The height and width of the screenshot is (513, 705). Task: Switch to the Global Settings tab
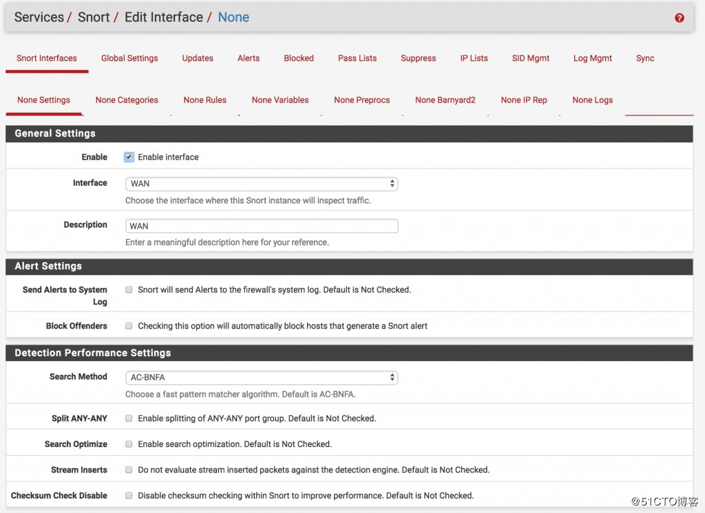coord(129,58)
